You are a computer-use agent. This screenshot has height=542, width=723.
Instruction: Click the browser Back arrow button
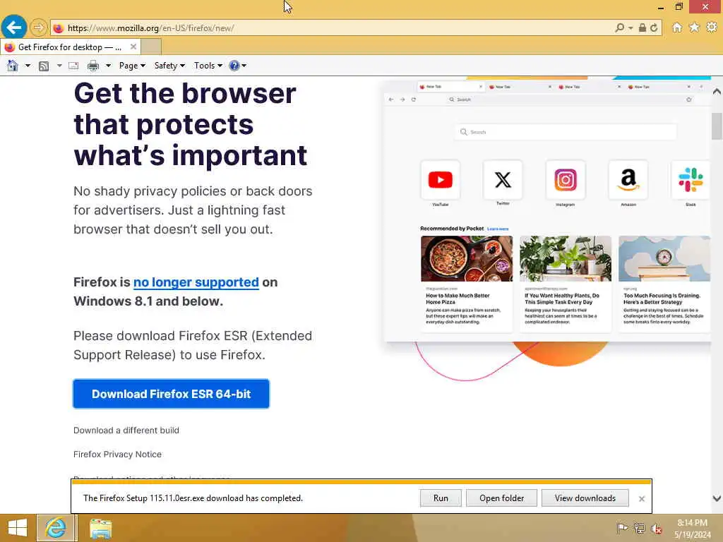(14, 28)
